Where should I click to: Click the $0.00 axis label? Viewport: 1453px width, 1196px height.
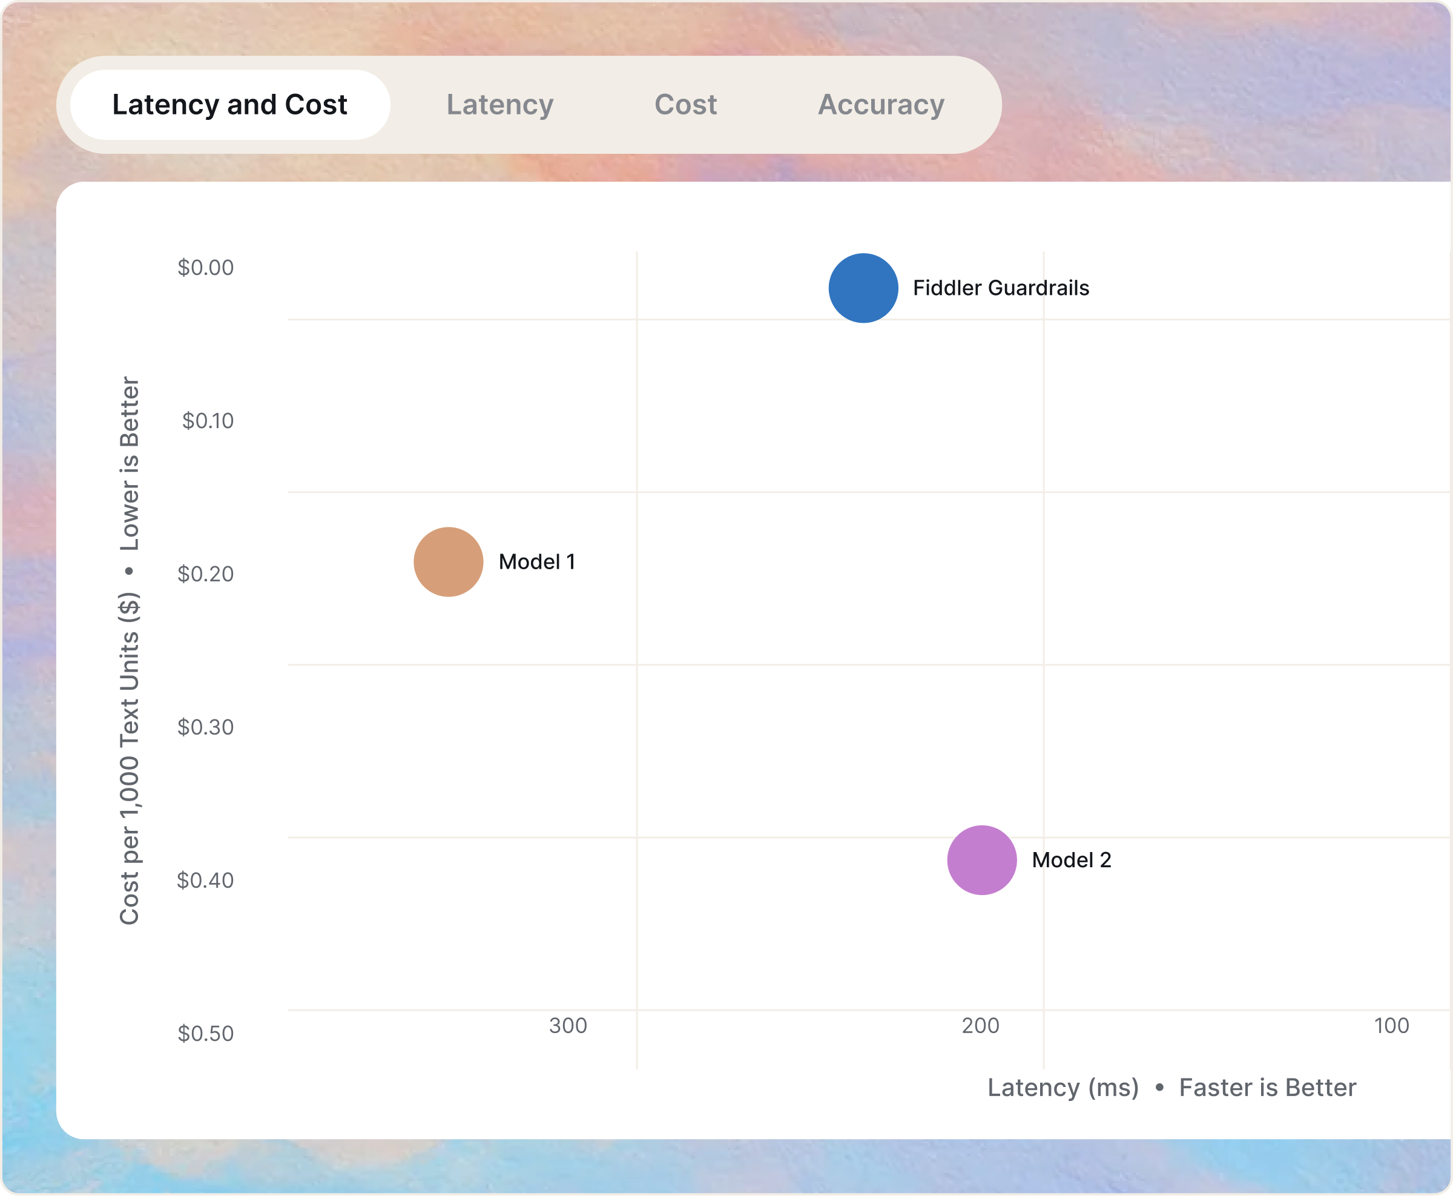tap(206, 268)
